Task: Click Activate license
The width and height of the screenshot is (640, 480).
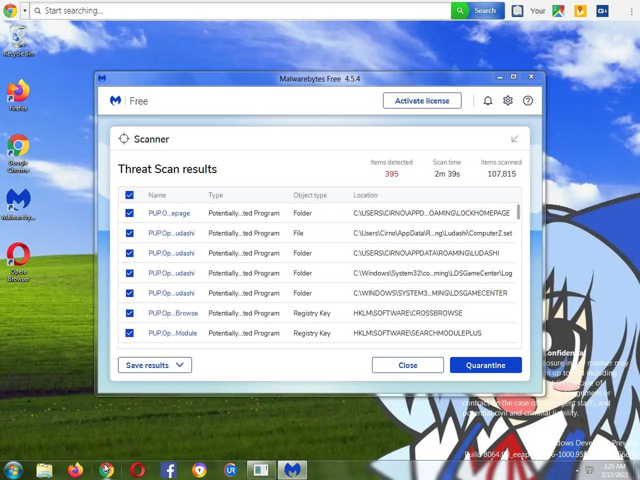Action: click(x=422, y=100)
